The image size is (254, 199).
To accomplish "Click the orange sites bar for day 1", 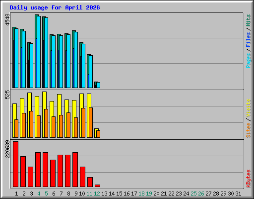I will tap(16, 128).
